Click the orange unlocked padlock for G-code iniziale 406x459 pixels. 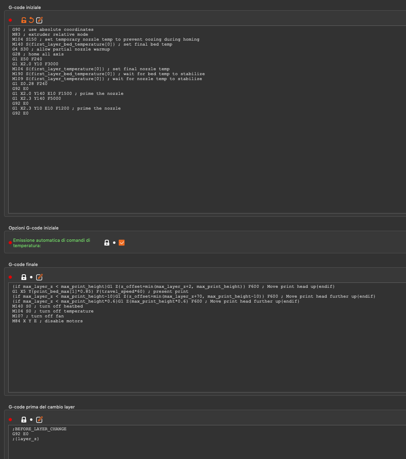24,20
